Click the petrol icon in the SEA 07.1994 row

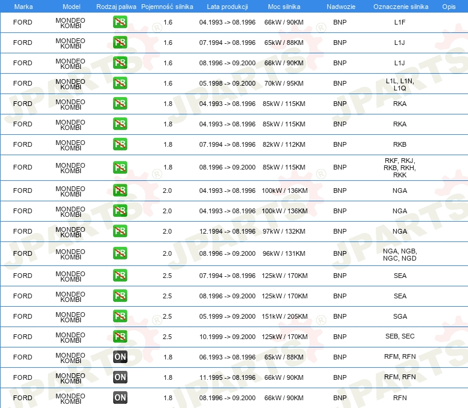(120, 275)
